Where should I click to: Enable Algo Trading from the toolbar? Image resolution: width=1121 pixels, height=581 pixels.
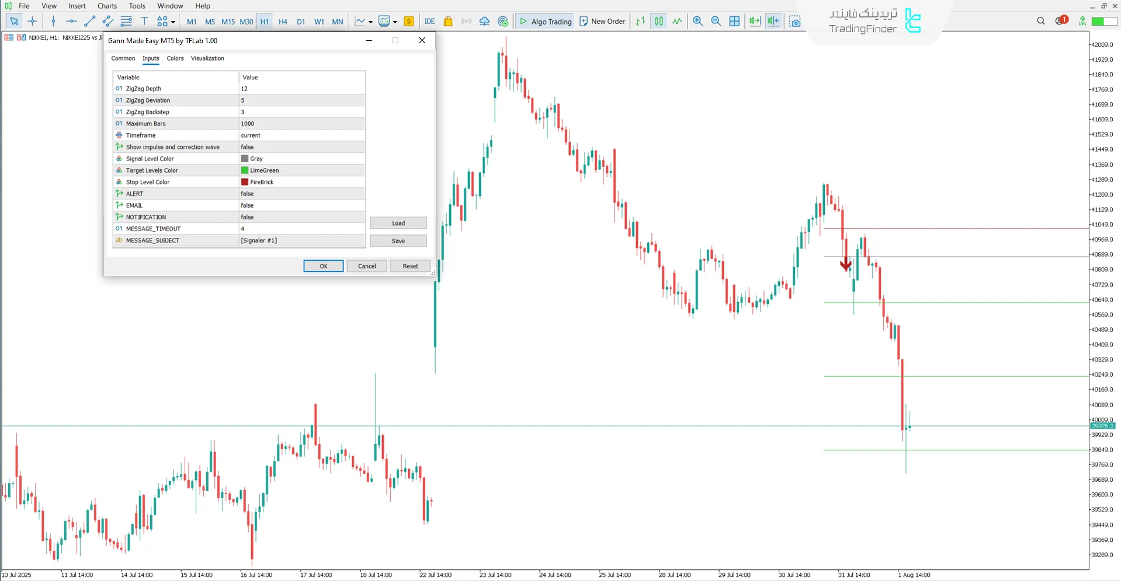tap(544, 21)
